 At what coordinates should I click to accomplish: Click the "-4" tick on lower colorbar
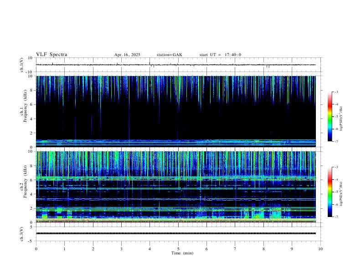(x=336, y=179)
